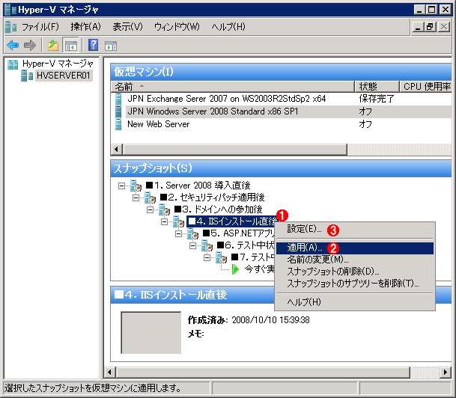Select JPN Exchange Serer 2007 row
The height and width of the screenshot is (398, 456).
click(x=282, y=99)
